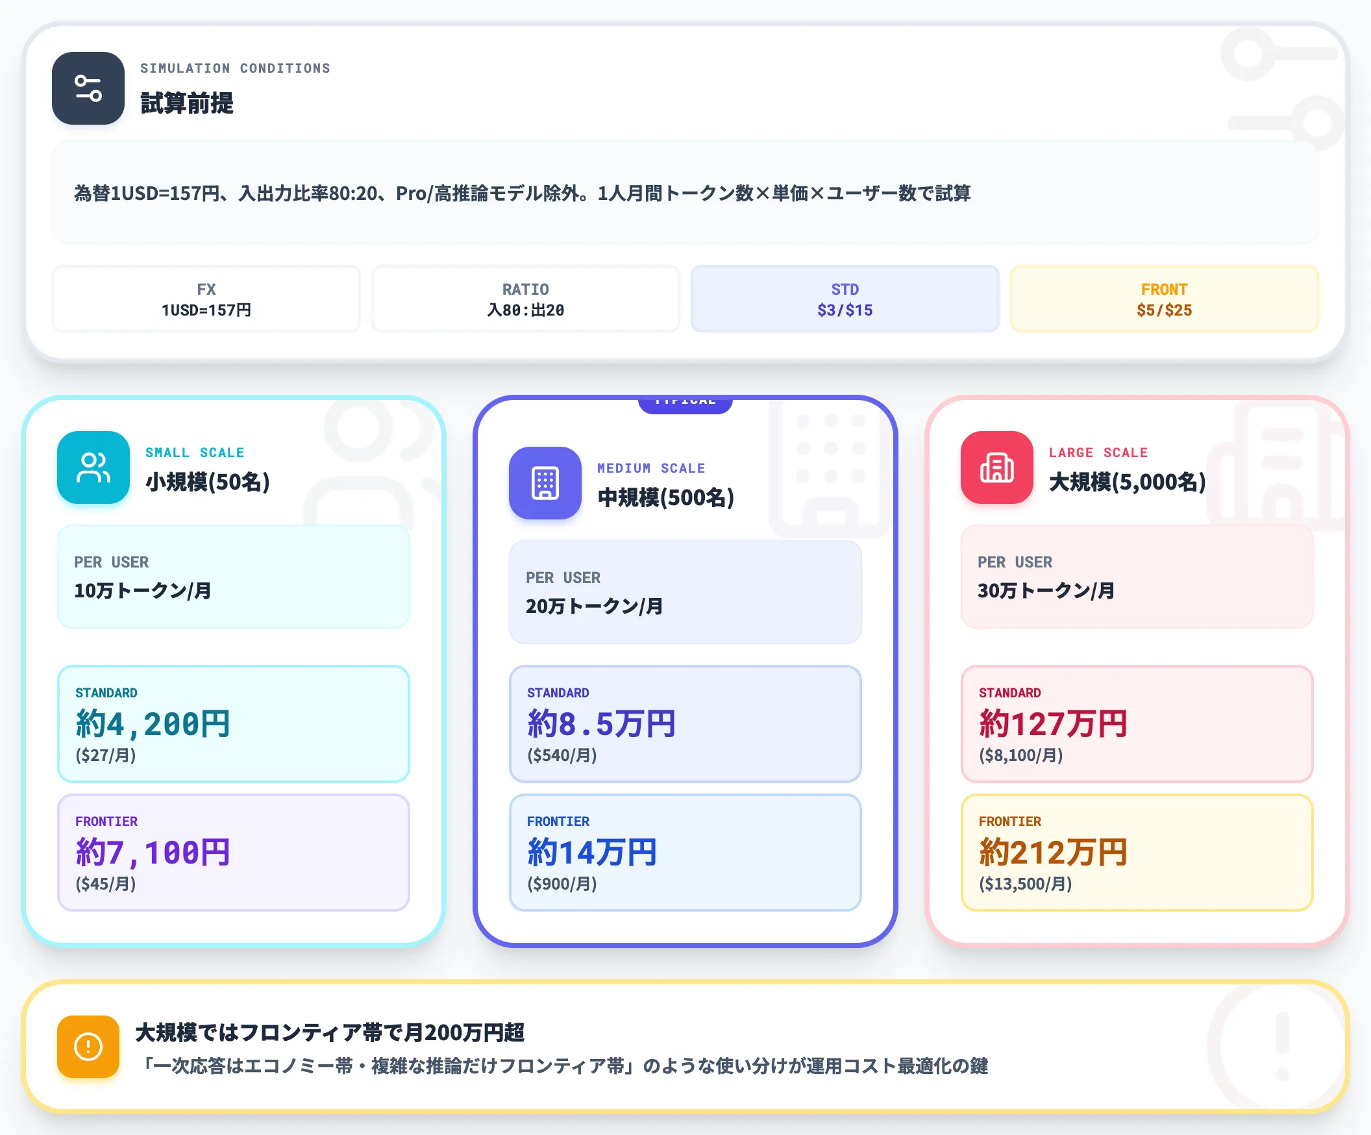Click the LARGE SCALE label
The height and width of the screenshot is (1135, 1371).
pos(1098,453)
